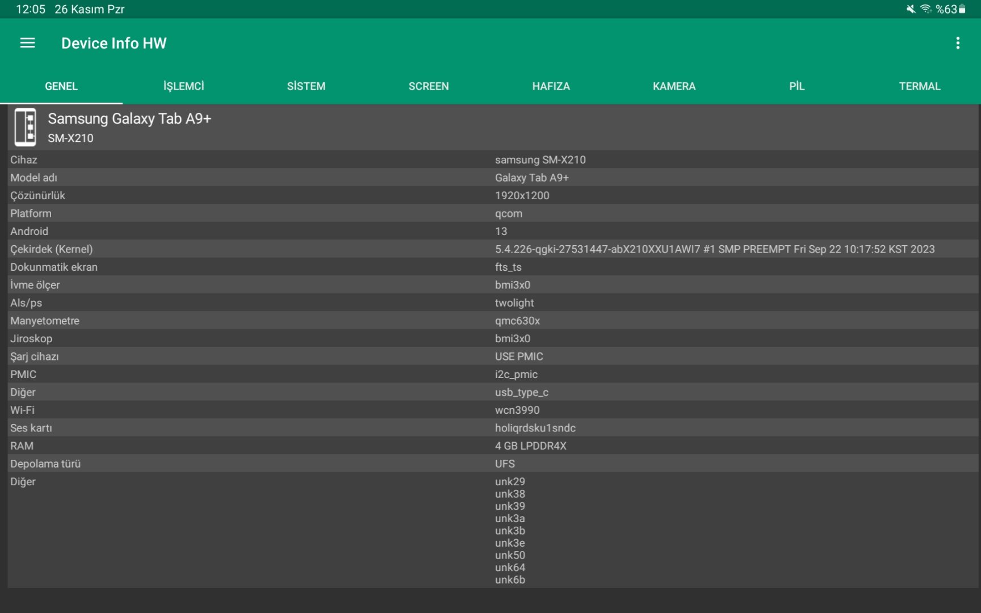Screen dimensions: 981x613
Task: Select the unk50 entry
Action: pyautogui.click(x=510, y=555)
